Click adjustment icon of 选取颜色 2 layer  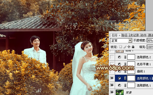[119, 57]
